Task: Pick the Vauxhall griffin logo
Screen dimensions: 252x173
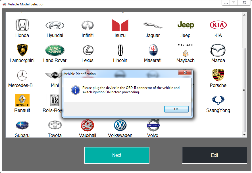Action: tap(88, 125)
